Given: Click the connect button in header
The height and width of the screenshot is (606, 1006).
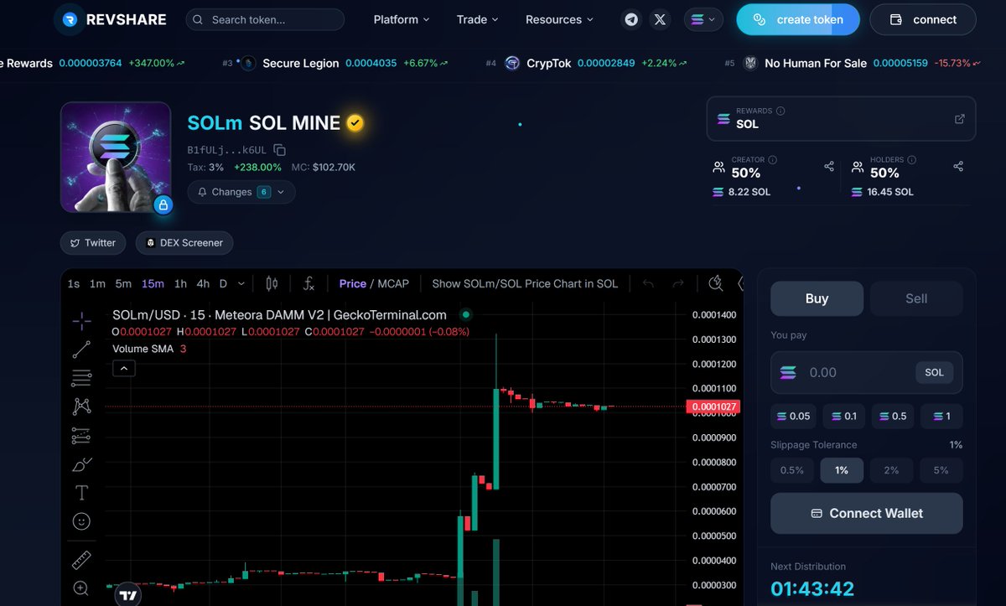Looking at the screenshot, I should (x=923, y=19).
